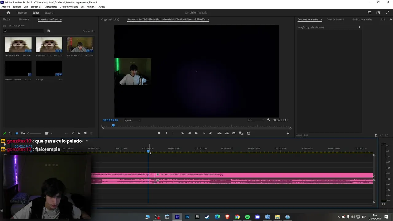Open Photoshop from the taskbar

click(x=187, y=217)
